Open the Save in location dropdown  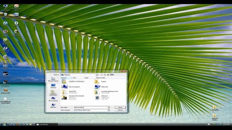click(x=97, y=75)
